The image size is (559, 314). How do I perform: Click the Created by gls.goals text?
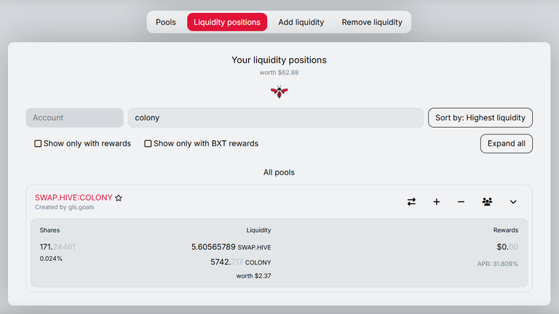(x=65, y=207)
